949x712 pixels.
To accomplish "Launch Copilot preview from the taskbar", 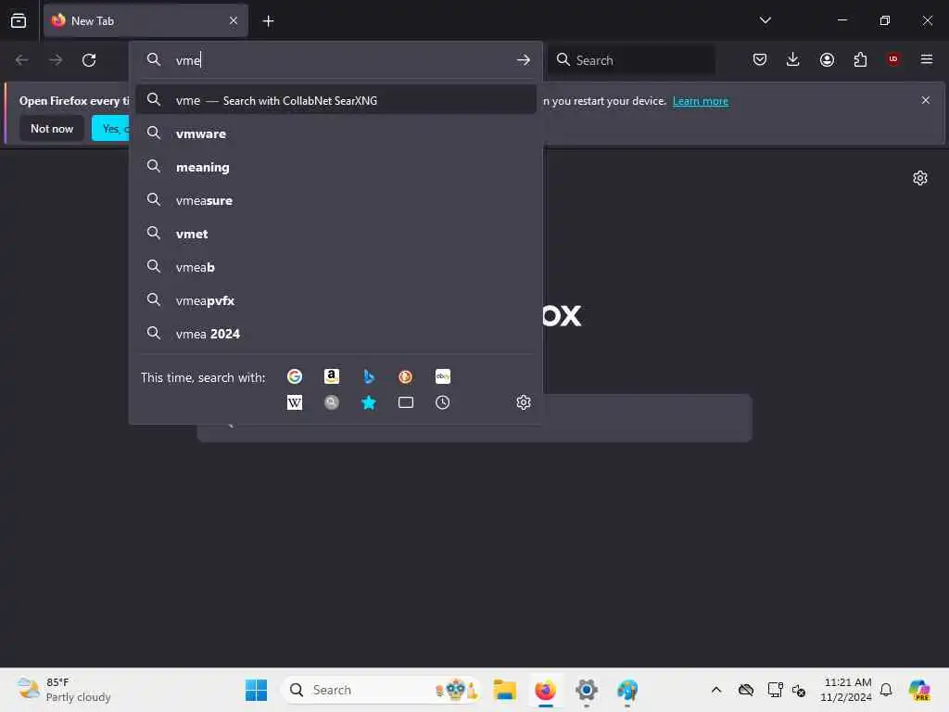I will pyautogui.click(x=920, y=690).
